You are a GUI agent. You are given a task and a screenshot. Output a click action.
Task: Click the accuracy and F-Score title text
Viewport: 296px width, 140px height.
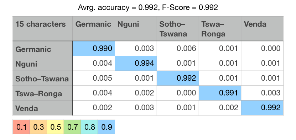148,7
